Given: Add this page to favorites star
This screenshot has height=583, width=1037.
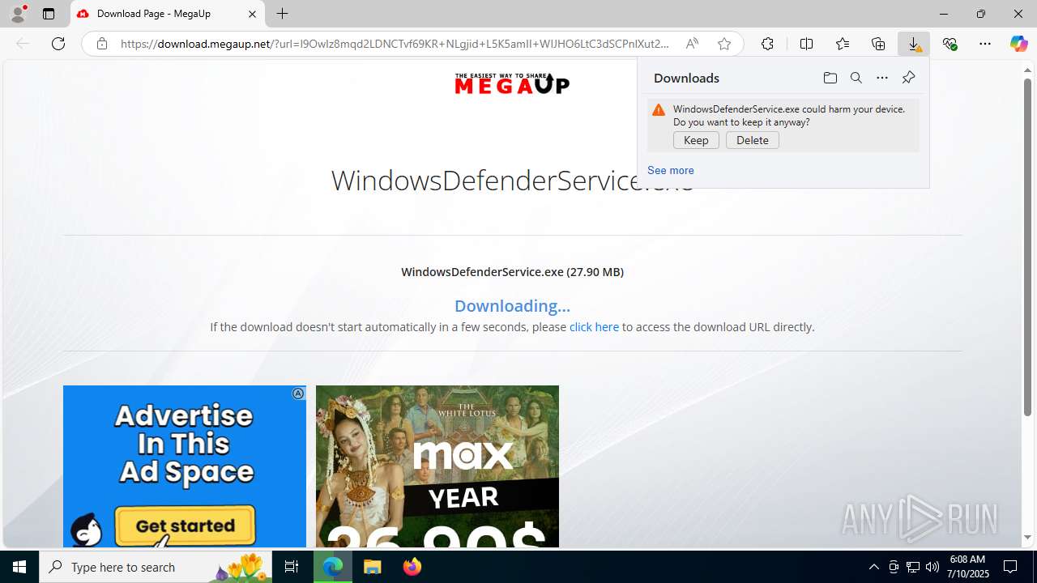Looking at the screenshot, I should [x=724, y=44].
